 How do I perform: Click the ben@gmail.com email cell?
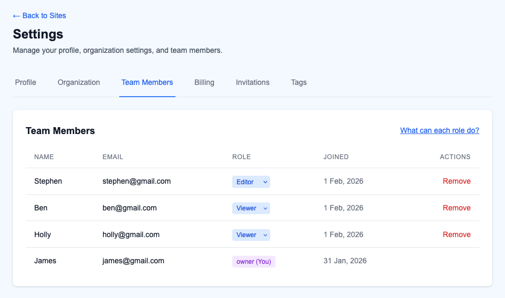click(129, 208)
